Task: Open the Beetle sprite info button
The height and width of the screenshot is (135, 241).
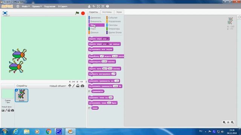Action: (x=16, y=90)
